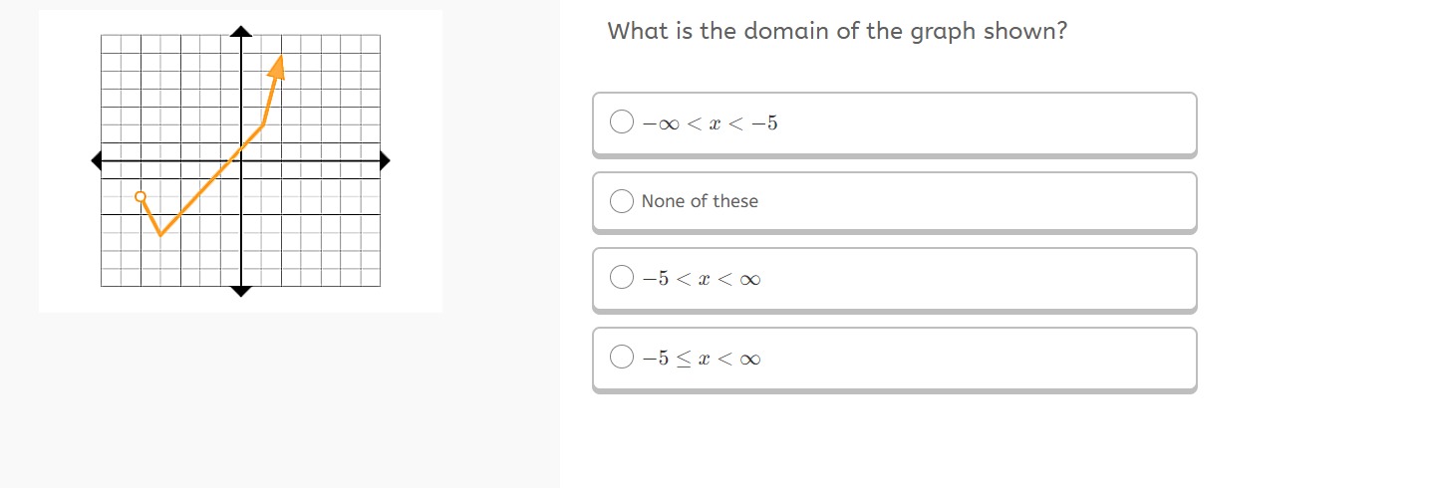The width and height of the screenshot is (1433, 488).
Task: Click the question text about the domain
Action: coord(837,31)
